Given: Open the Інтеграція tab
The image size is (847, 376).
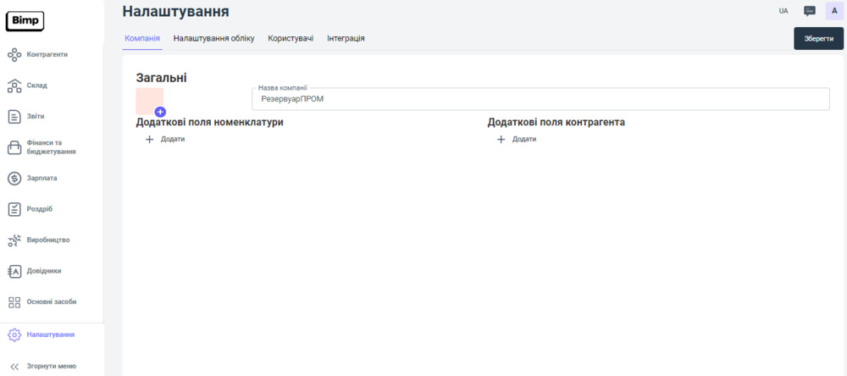Looking at the screenshot, I should click(x=346, y=38).
